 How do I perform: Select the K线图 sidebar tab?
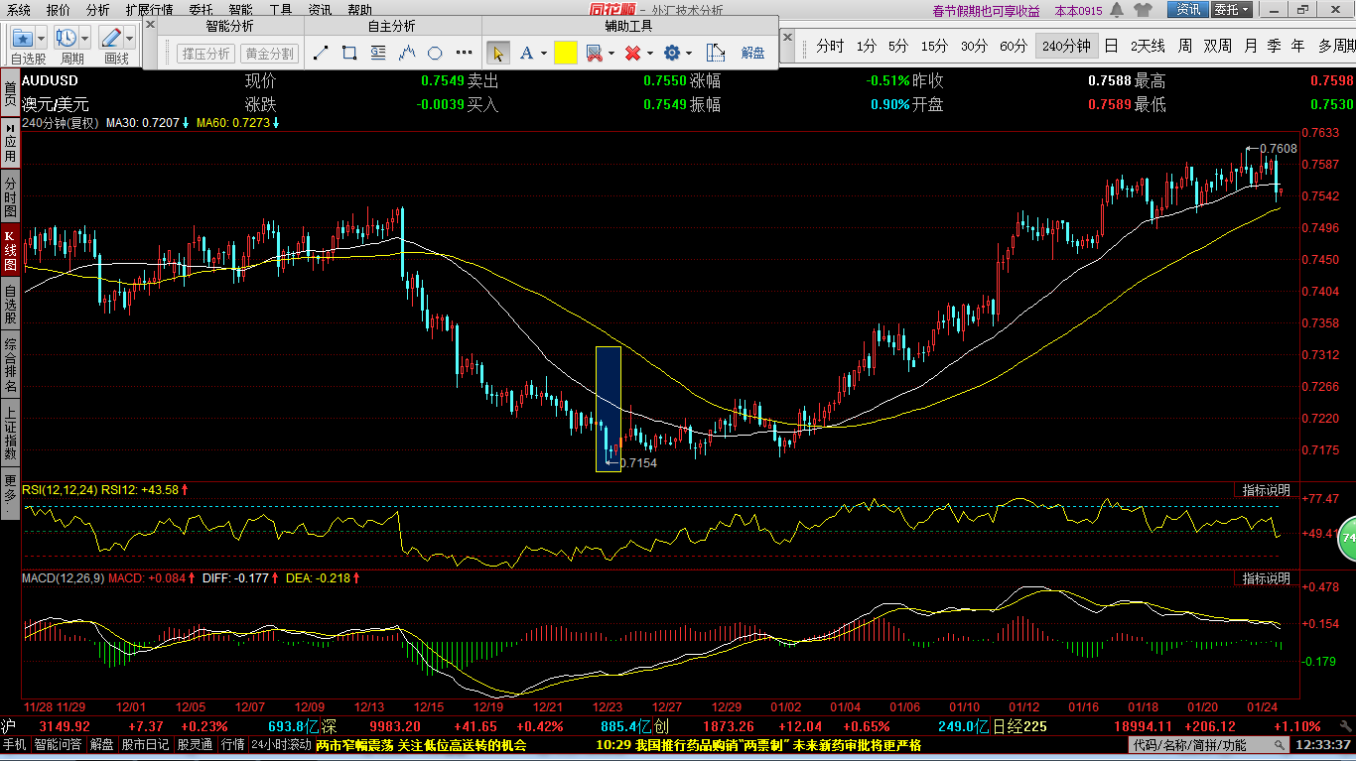pos(10,252)
